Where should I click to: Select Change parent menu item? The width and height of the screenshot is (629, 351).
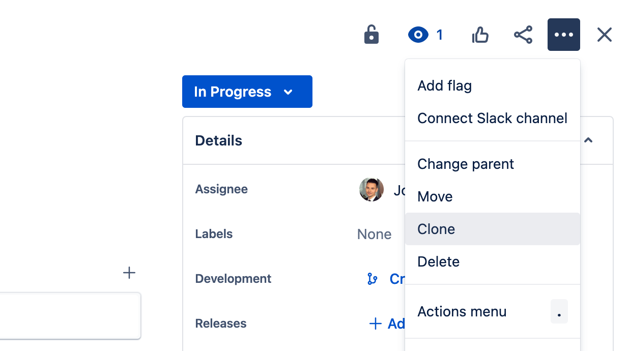pos(465,164)
